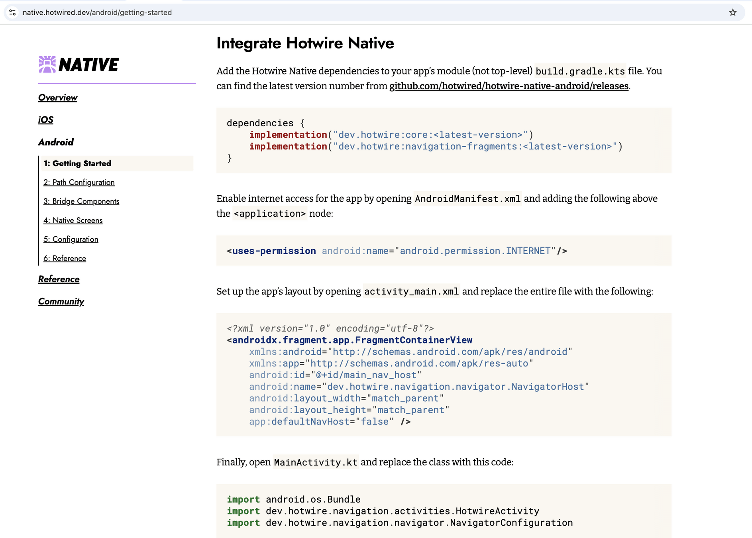Open the iOS section
The image size is (752, 538).
[x=46, y=120]
